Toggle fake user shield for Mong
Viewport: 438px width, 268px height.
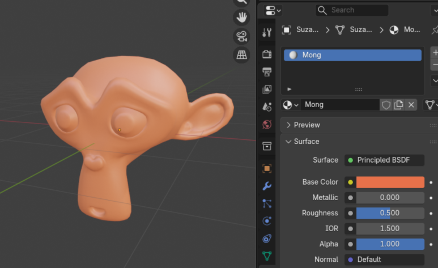tap(386, 105)
